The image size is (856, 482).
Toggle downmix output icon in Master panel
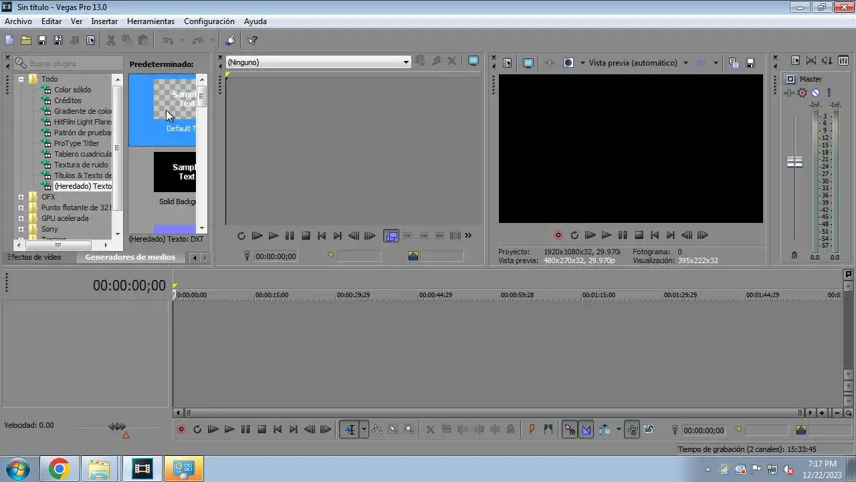click(811, 61)
